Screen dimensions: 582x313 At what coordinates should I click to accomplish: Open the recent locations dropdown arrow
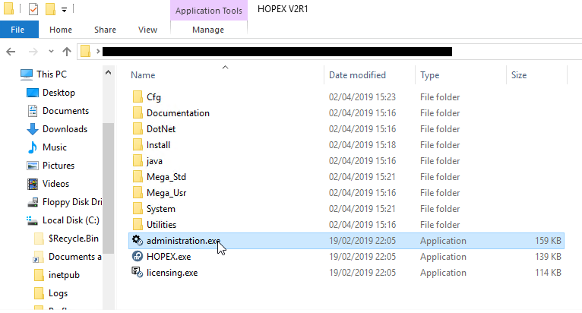point(50,52)
